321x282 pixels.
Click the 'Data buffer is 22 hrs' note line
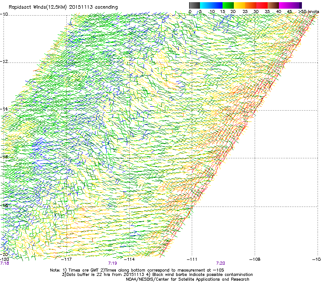[157, 275]
